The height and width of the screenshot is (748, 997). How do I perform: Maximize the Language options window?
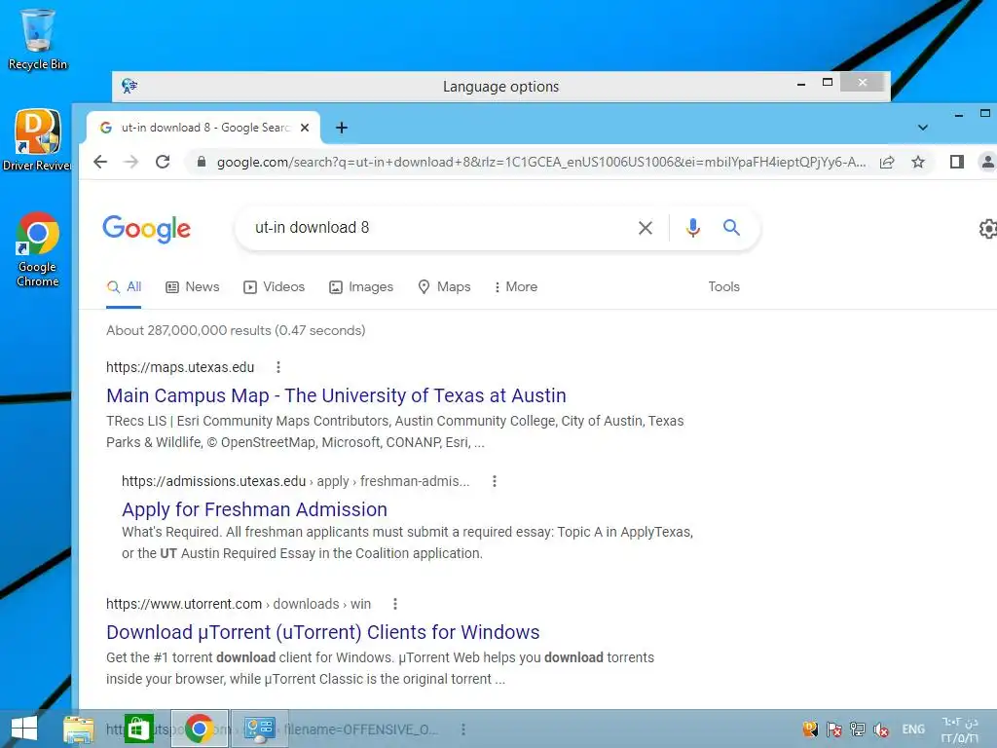point(828,83)
